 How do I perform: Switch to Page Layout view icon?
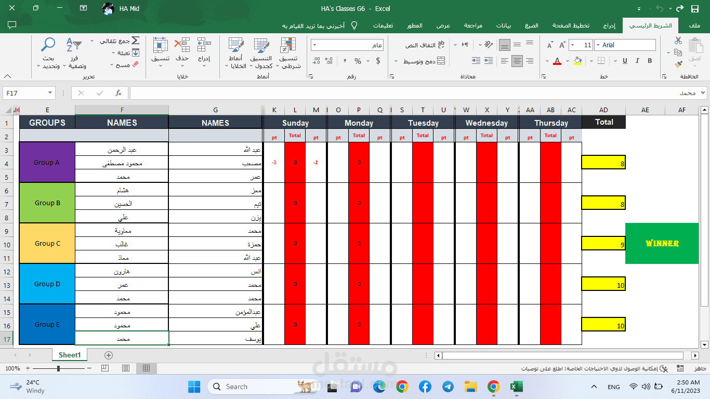click(125, 368)
